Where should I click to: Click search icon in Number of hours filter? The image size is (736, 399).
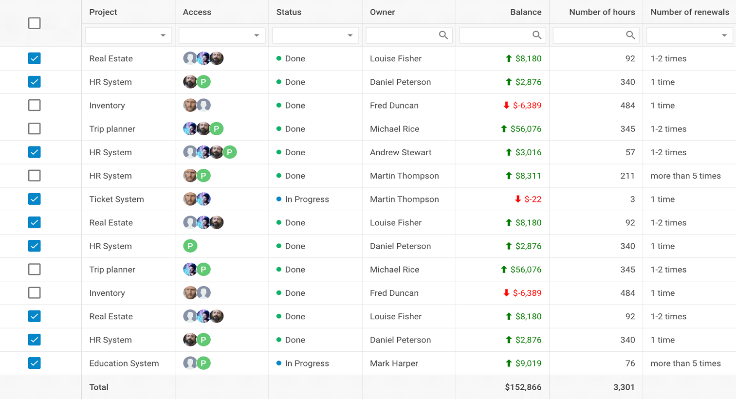(630, 35)
